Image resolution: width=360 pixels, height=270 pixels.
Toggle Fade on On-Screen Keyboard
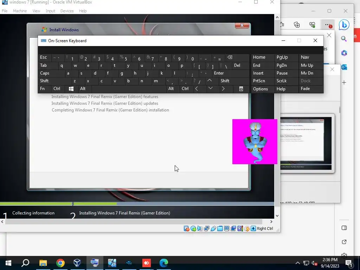(x=311, y=89)
